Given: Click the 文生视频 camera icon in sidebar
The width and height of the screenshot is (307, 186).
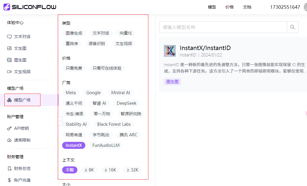Looking at the screenshot, I should 9,72.
